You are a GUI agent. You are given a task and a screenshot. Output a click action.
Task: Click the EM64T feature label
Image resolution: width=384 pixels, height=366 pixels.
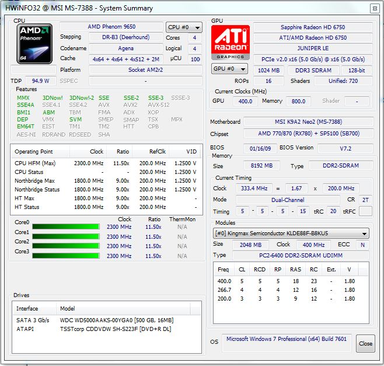[26, 127]
